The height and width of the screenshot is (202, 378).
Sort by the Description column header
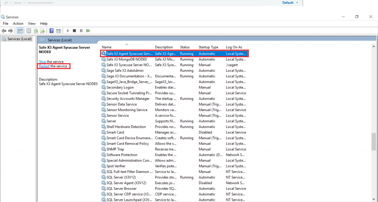[x=166, y=47]
